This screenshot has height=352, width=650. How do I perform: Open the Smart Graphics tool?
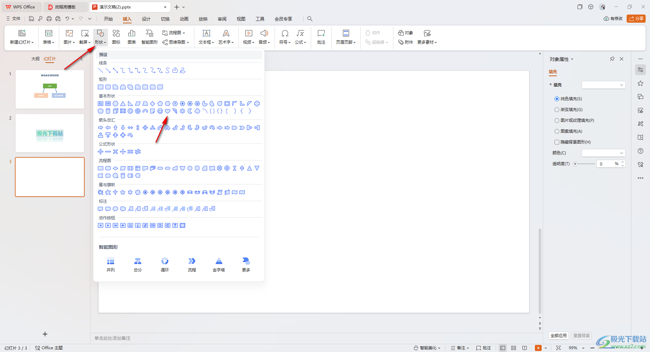150,37
